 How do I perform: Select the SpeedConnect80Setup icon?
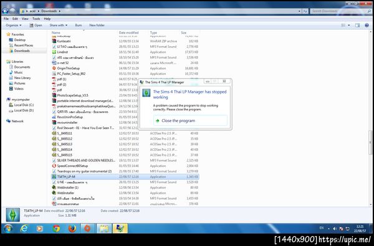[x=54, y=166]
